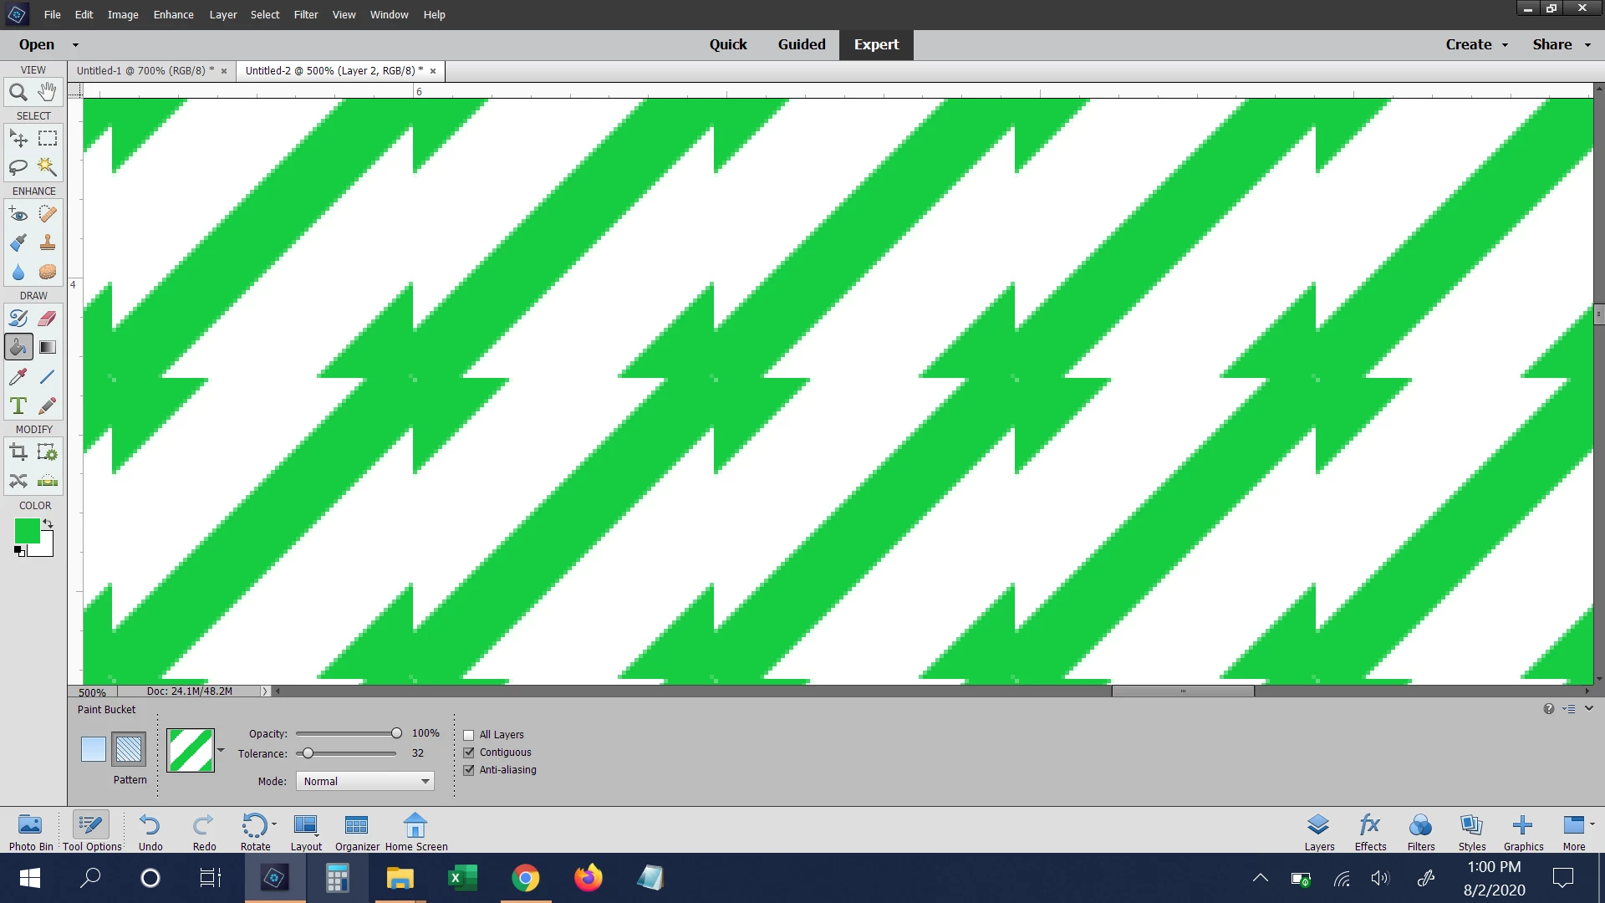
Task: Select the Hand tool
Action: pos(48,92)
